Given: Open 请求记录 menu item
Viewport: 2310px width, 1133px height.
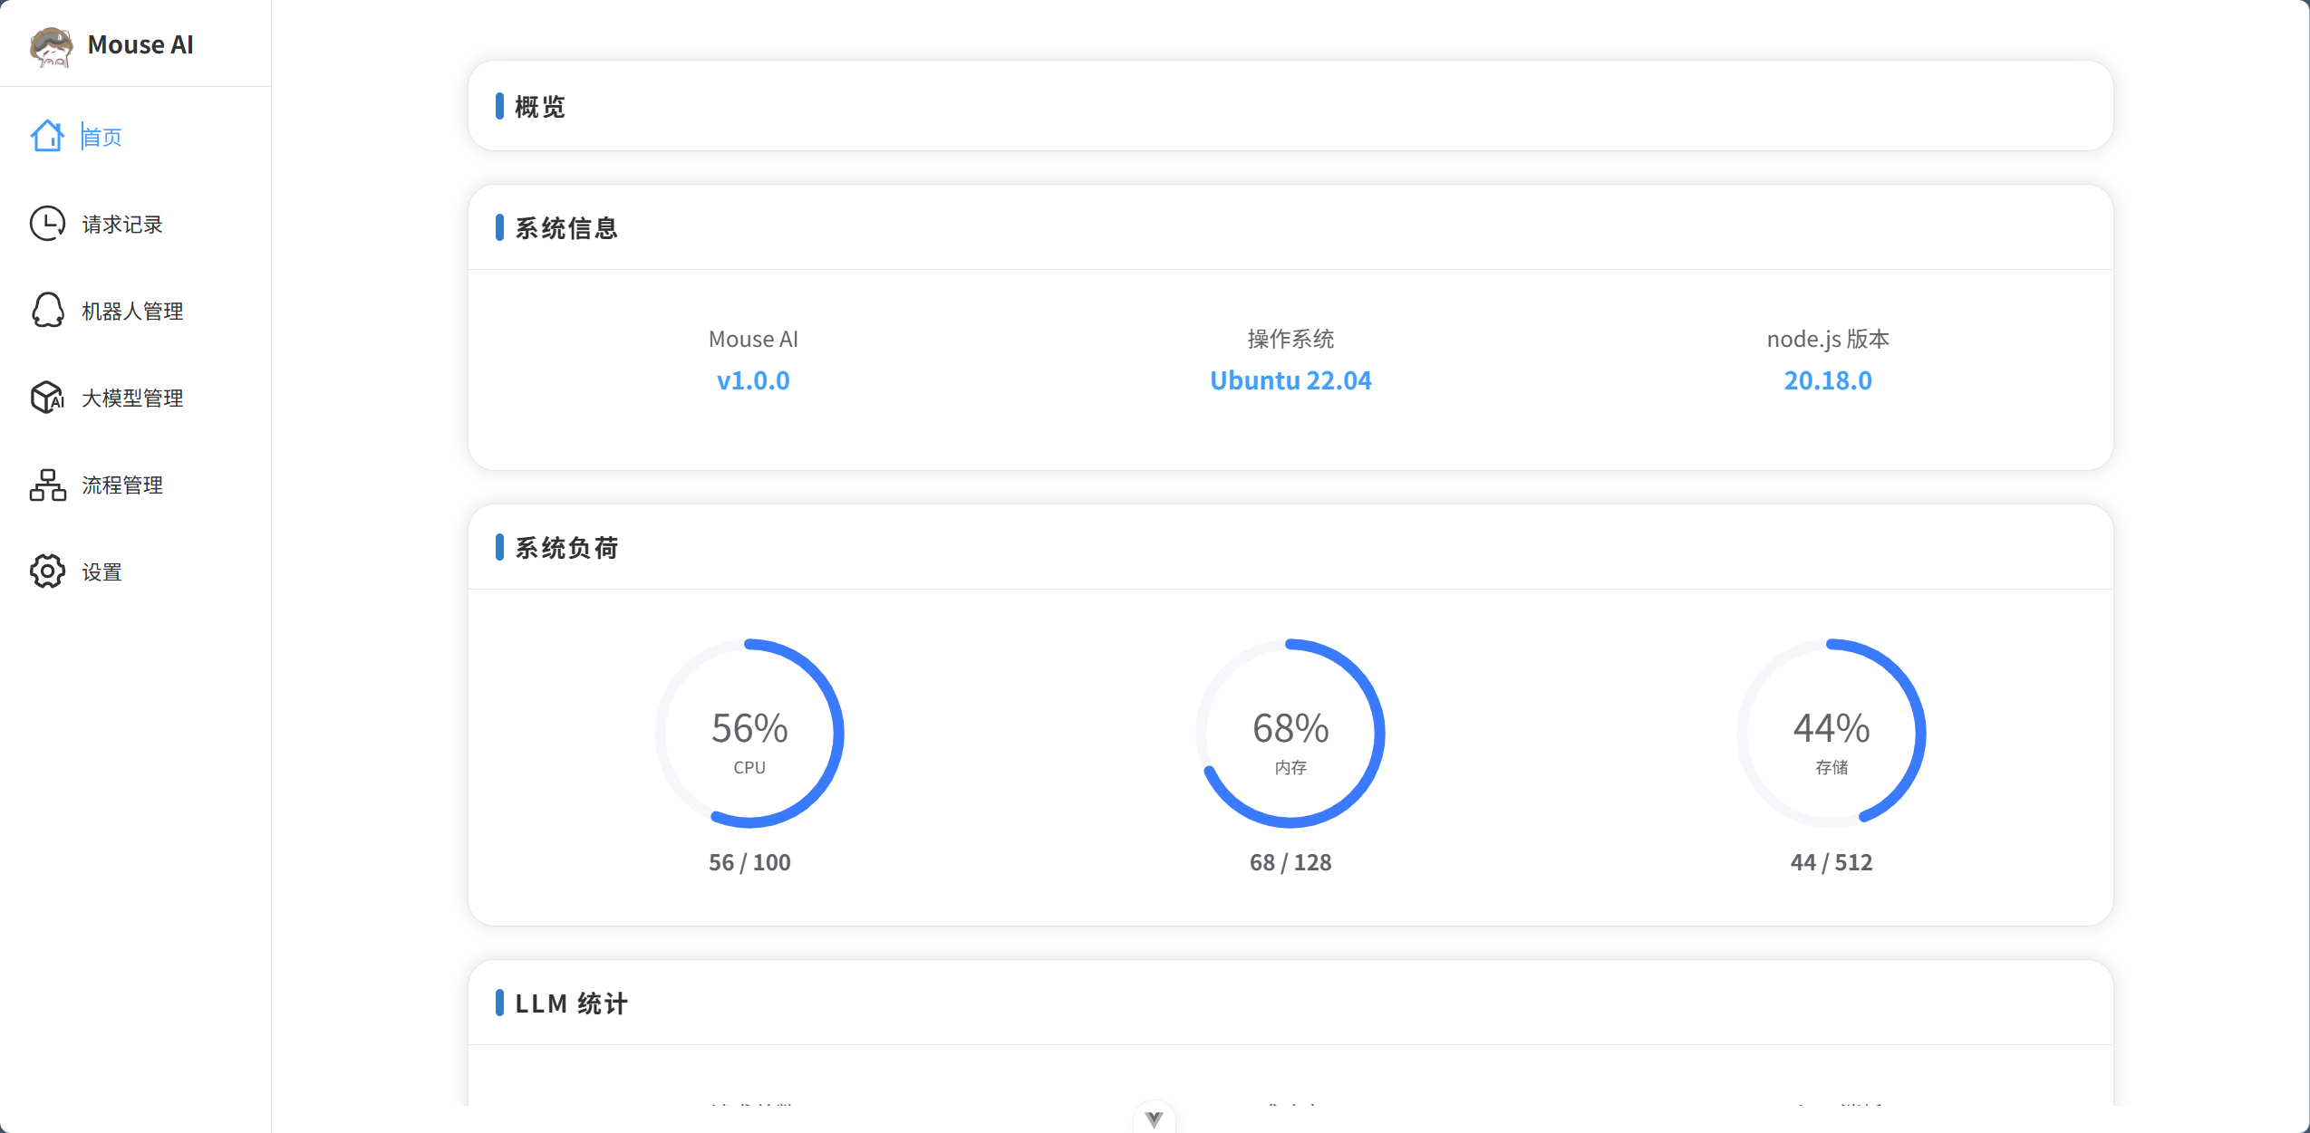Looking at the screenshot, I should (x=122, y=224).
